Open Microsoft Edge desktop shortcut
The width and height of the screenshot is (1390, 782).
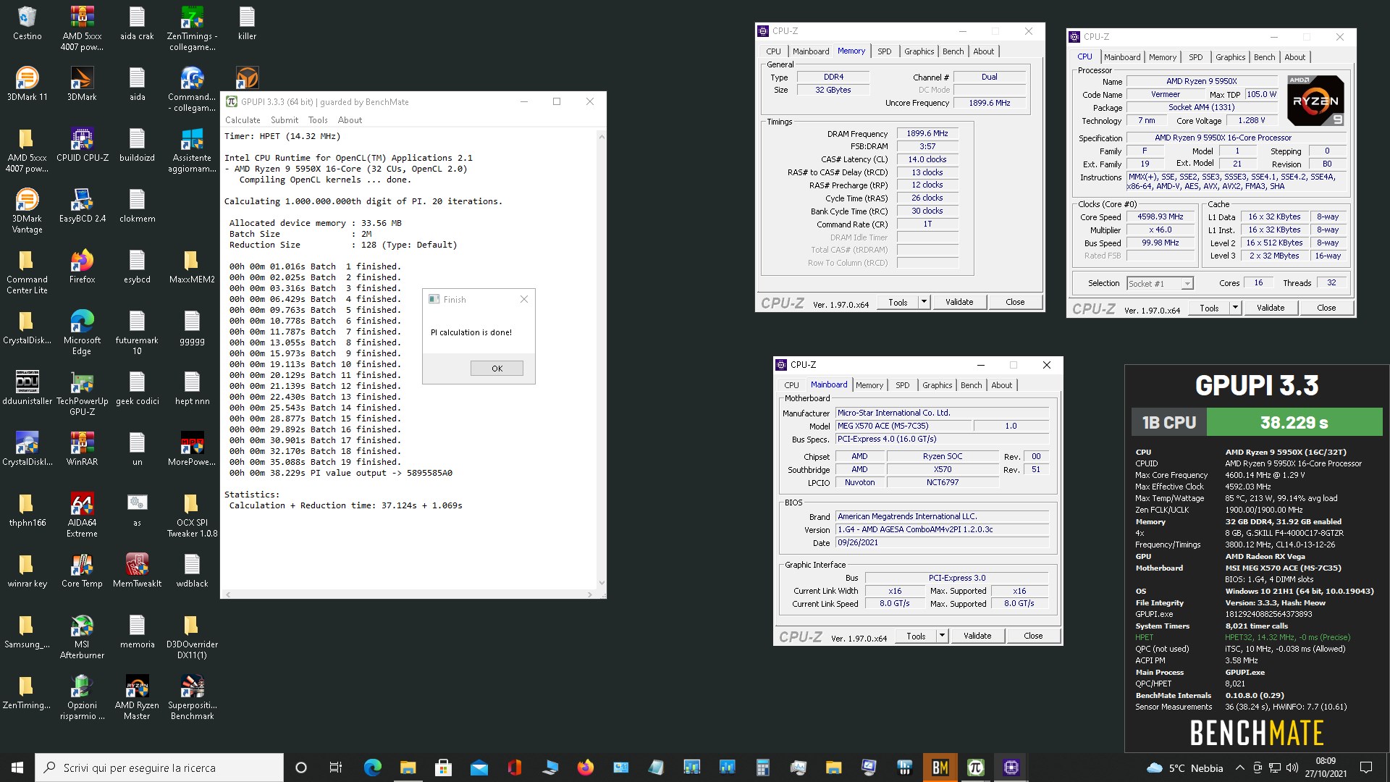tap(82, 332)
